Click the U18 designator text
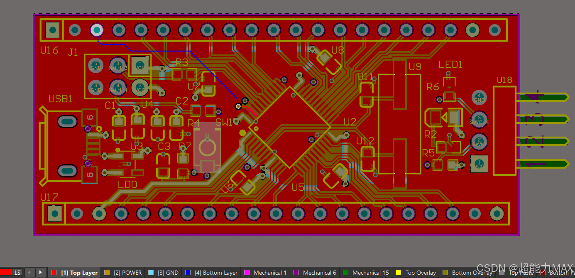Viewport: 575px width, 278px height. point(504,80)
